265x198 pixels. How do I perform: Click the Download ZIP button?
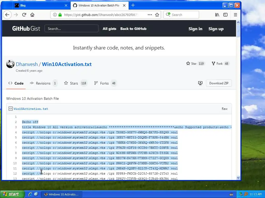(x=219, y=83)
